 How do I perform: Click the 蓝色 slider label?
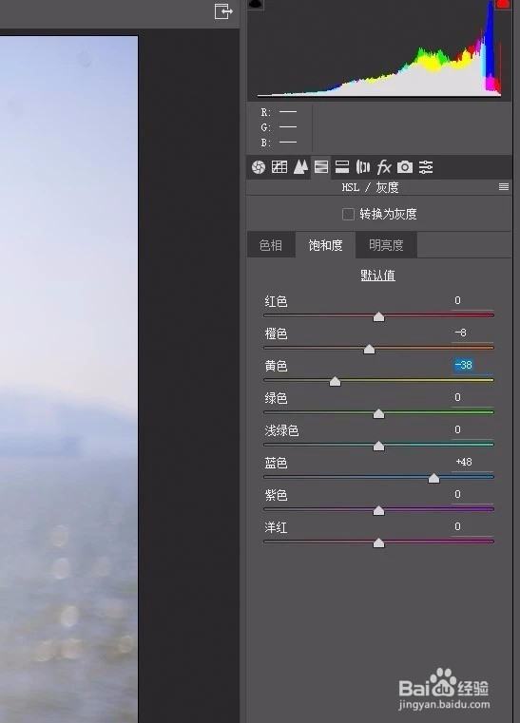click(276, 463)
